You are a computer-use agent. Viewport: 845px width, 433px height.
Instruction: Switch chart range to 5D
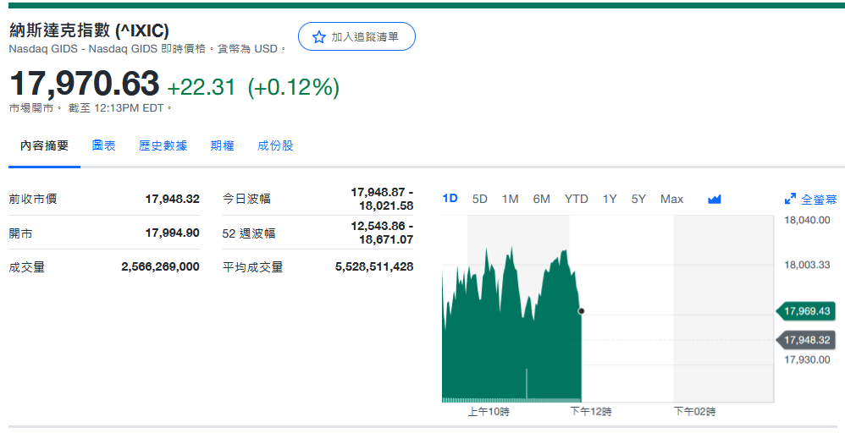pos(479,199)
